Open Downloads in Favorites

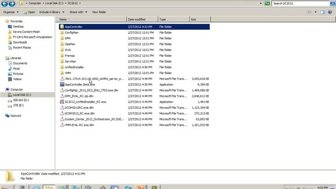pos(20,42)
